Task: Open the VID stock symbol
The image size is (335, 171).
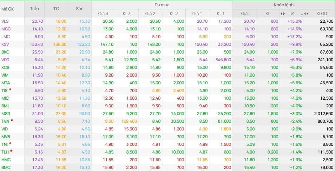Action: (x=5, y=129)
